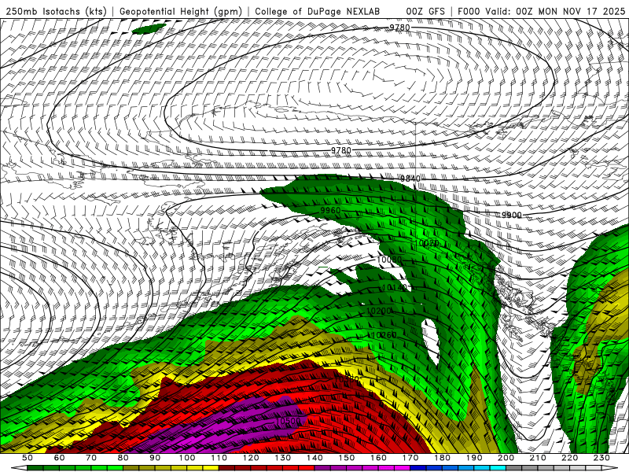Click the 10140 contour height label
The height and width of the screenshot is (472, 629).
[395, 287]
